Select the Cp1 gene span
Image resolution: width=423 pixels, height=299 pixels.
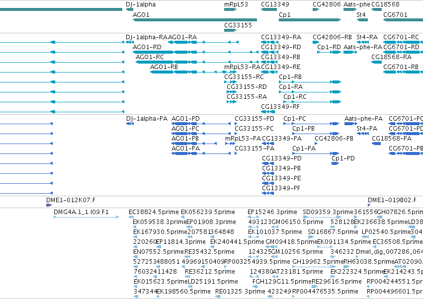point(310,20)
